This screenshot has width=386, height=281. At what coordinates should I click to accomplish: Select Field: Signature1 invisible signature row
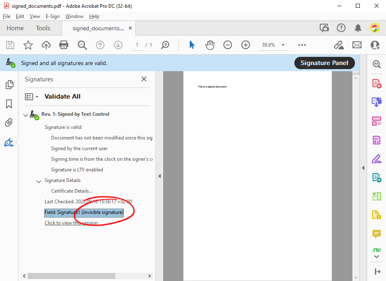84,213
